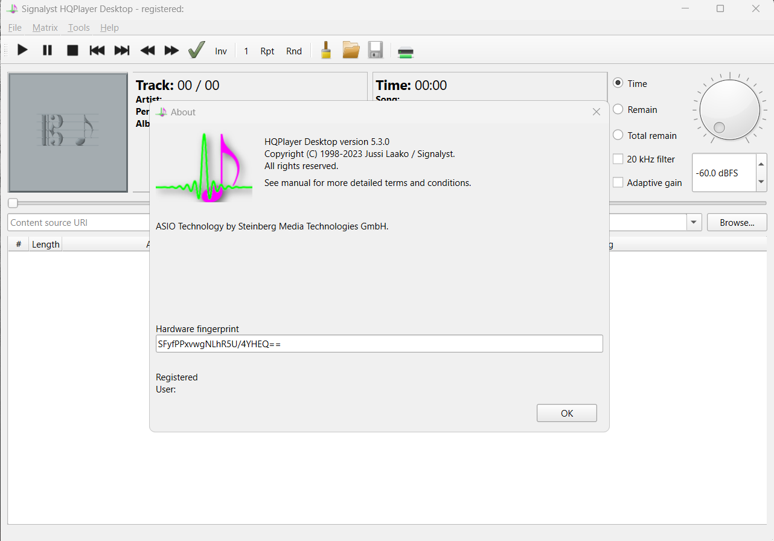
Task: Click the HQPlayer logo in About dialog
Action: 204,167
